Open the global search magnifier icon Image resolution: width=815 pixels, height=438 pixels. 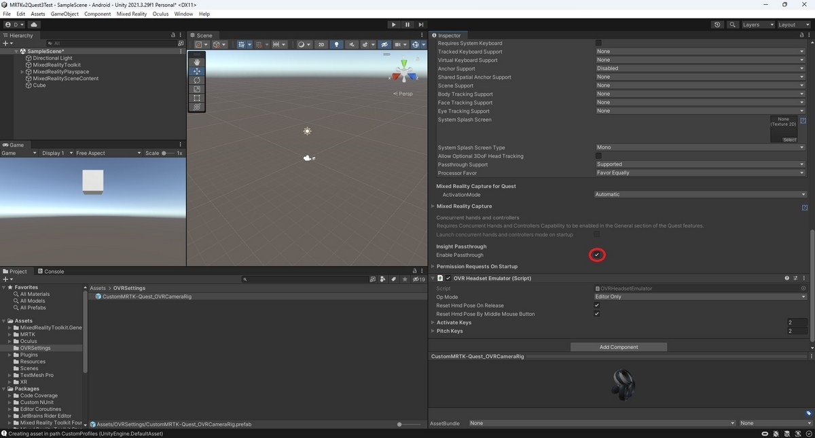point(733,24)
